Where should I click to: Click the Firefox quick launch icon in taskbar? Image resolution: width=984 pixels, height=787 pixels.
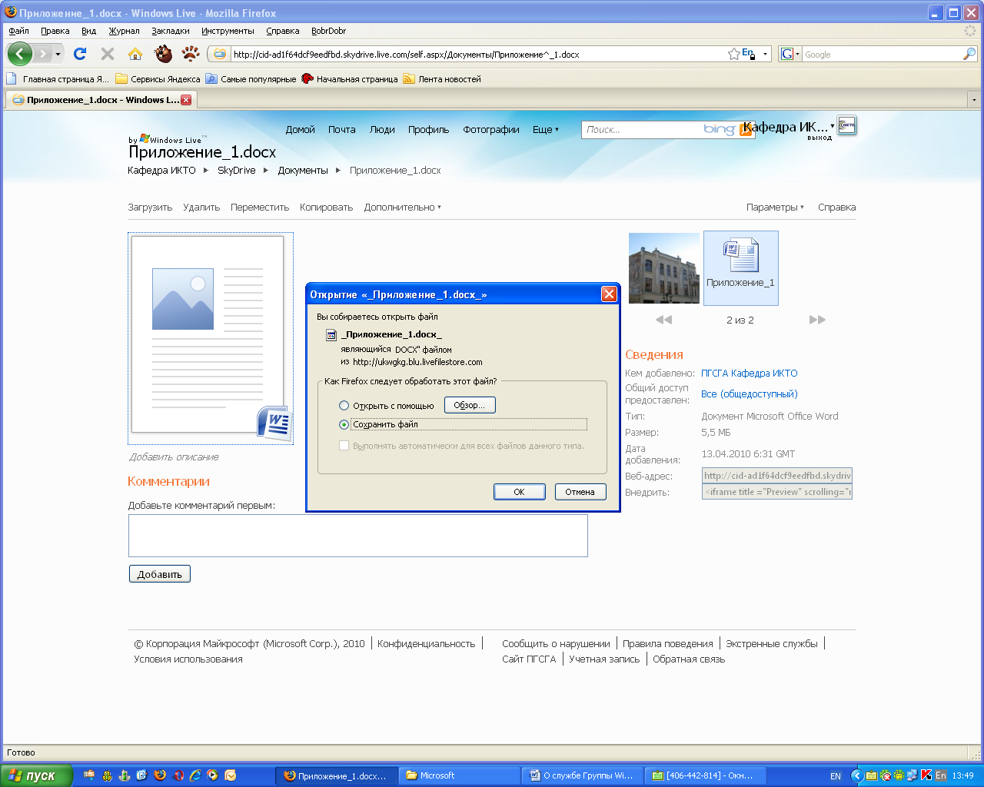point(160,775)
